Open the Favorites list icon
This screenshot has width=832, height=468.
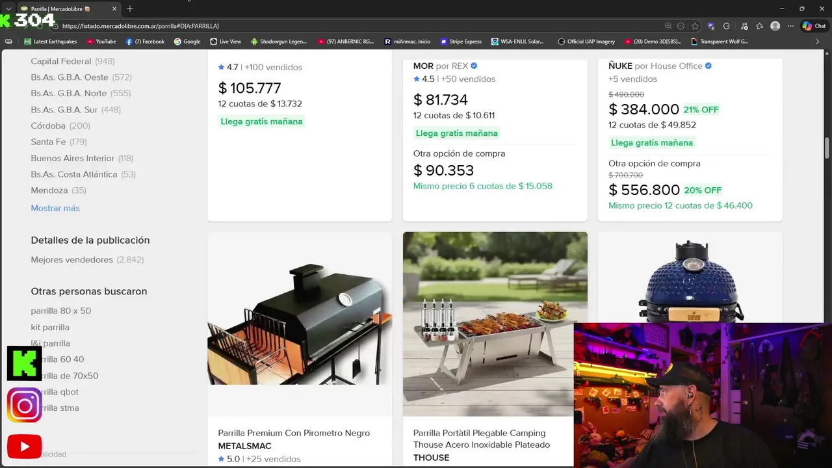(x=759, y=26)
